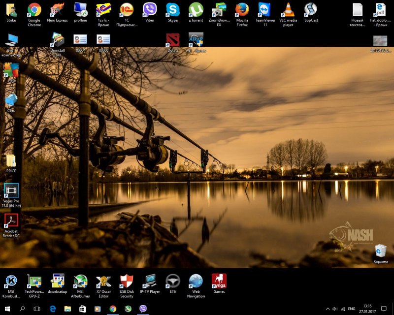Click the USB Disk Security icon
The image size is (394, 315).
tap(127, 282)
